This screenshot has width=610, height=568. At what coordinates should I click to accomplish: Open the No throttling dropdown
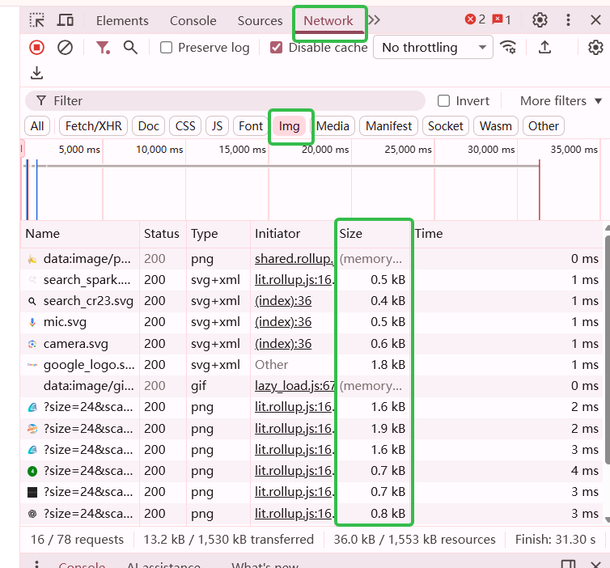433,48
